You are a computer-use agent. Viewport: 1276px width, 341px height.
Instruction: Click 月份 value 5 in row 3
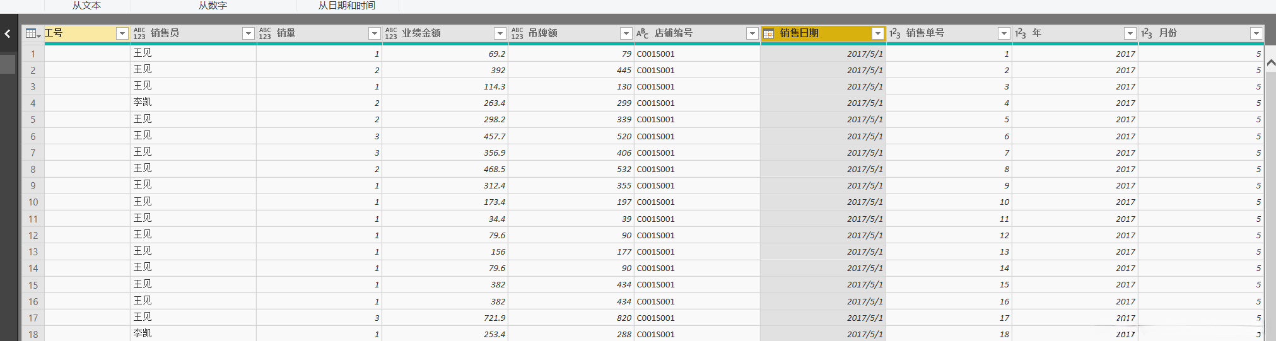click(x=1202, y=86)
